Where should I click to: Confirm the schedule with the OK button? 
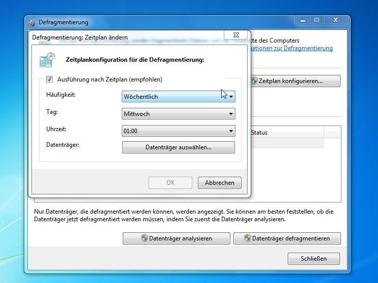[x=170, y=183]
